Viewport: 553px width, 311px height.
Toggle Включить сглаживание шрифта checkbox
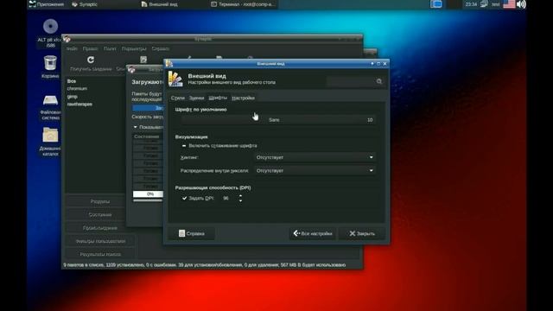184,146
